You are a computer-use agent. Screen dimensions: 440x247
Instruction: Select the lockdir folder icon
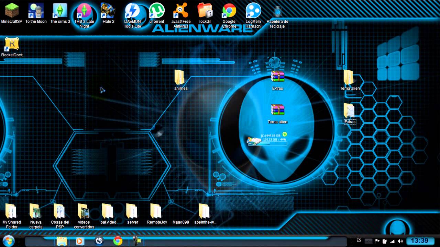(205, 13)
